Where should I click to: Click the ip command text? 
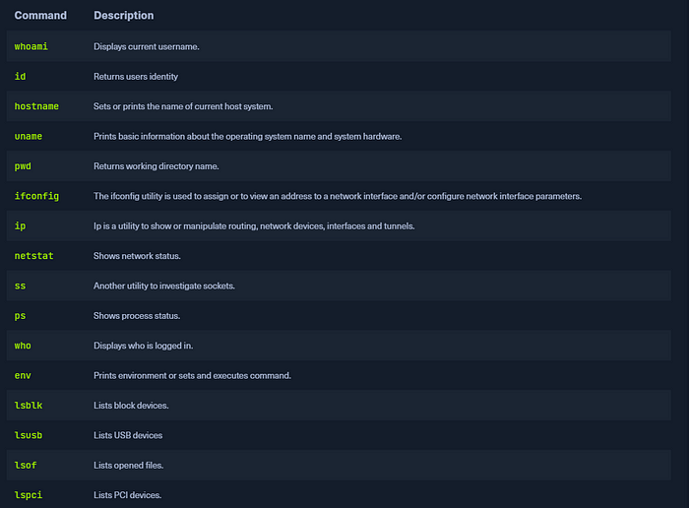(x=20, y=225)
